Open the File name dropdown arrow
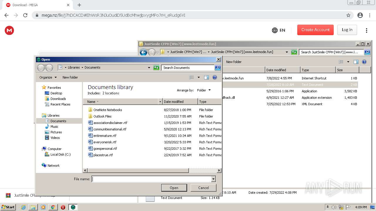This screenshot has height=211, width=376. pos(214,179)
